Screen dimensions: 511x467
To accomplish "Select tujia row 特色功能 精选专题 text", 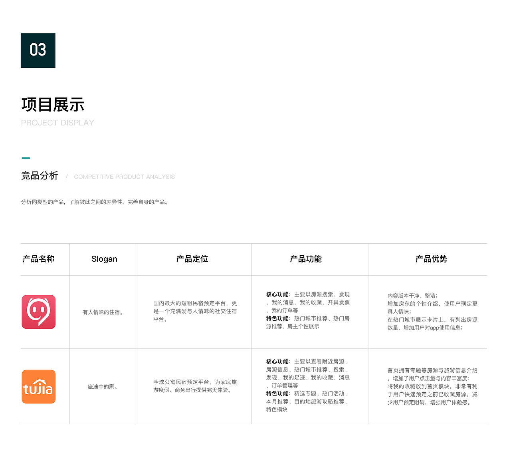I will [x=308, y=401].
